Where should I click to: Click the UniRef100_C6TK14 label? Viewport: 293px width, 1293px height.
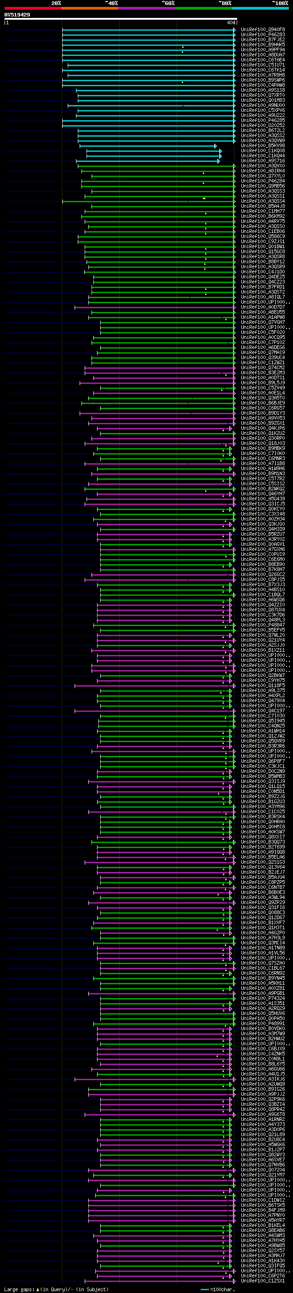click(x=263, y=70)
